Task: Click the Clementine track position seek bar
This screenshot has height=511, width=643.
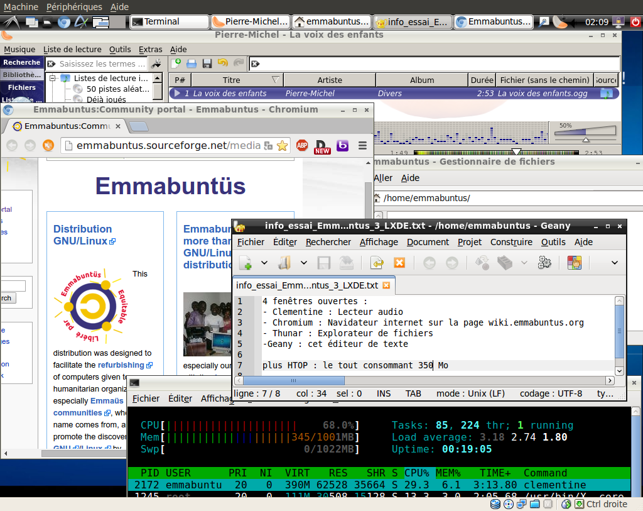Action: pyautogui.click(x=496, y=152)
